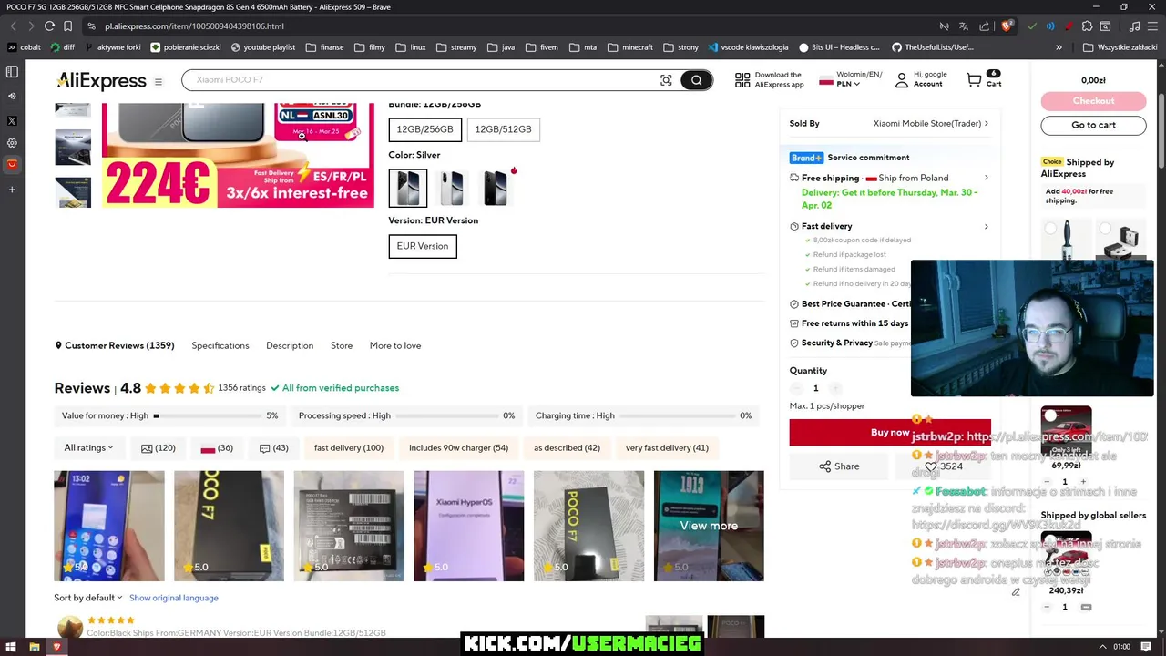Open the X (Twitter) panel in Brave sidebar
Image resolution: width=1166 pixels, height=656 pixels.
tap(12, 119)
